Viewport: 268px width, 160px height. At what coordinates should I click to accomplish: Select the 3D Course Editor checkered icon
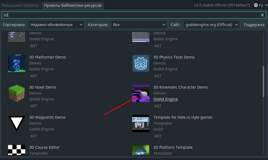16,150
